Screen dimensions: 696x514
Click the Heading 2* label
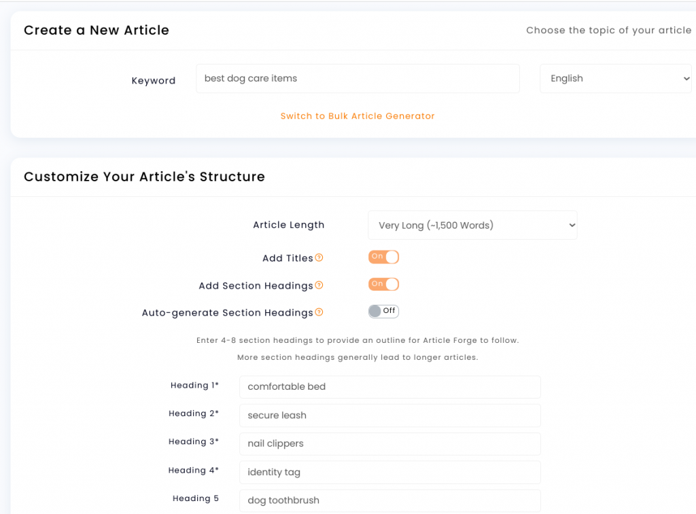coord(194,414)
